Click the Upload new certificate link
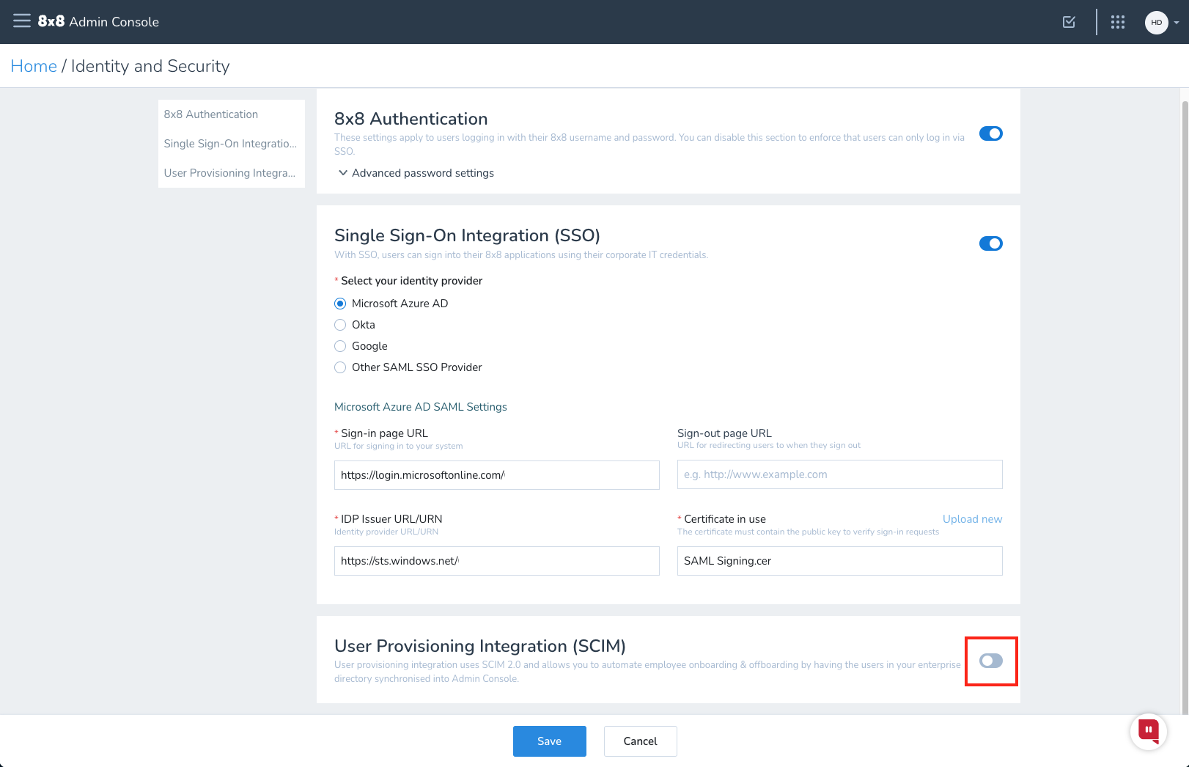 (x=972, y=519)
